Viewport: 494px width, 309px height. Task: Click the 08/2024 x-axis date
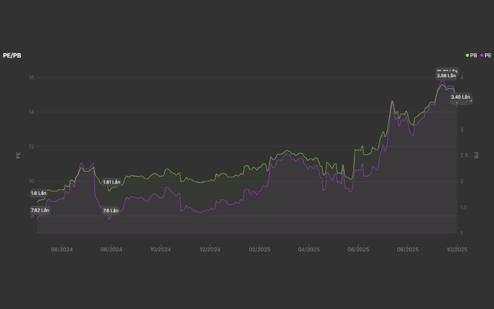coord(111,250)
